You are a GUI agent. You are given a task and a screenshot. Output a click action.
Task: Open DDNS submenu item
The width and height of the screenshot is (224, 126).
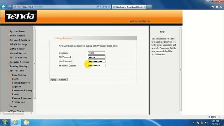click(x=15, y=79)
